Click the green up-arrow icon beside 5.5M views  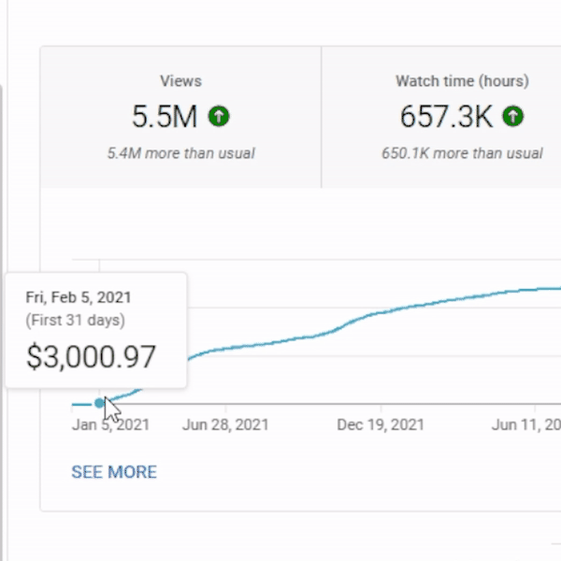pos(220,117)
